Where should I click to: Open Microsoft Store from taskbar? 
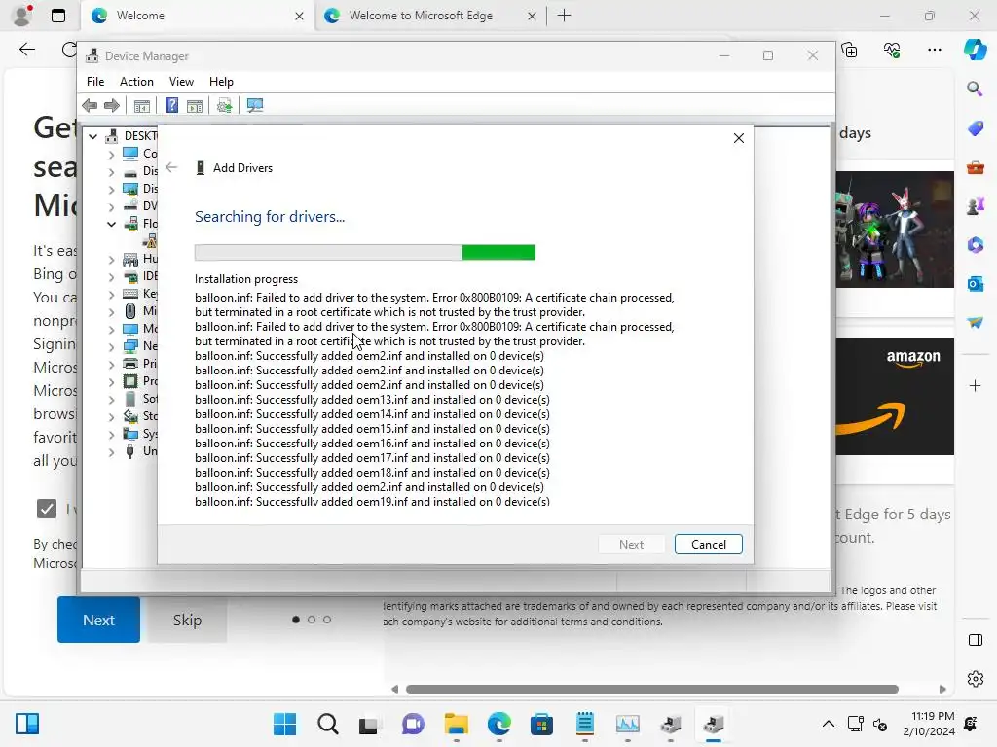tap(541, 724)
